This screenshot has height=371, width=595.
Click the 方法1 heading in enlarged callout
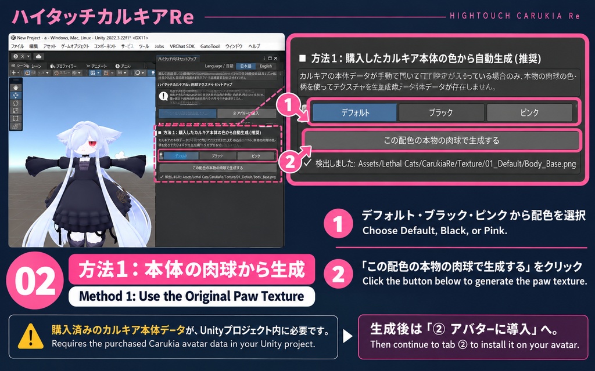pos(426,59)
